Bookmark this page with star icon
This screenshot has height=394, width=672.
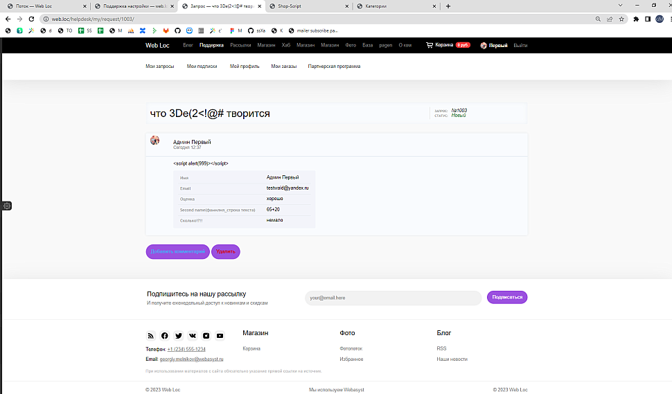(621, 19)
